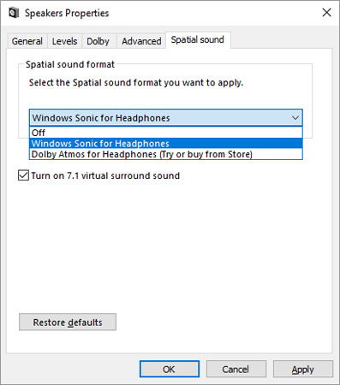Uncheck 7.1 virtual surround sound checkbox
The image size is (340, 385).
click(x=23, y=175)
